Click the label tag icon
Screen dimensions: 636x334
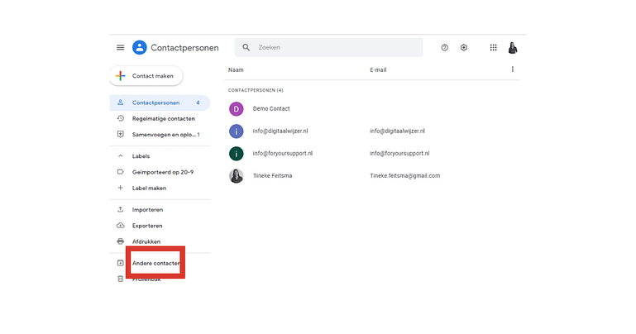click(x=121, y=172)
